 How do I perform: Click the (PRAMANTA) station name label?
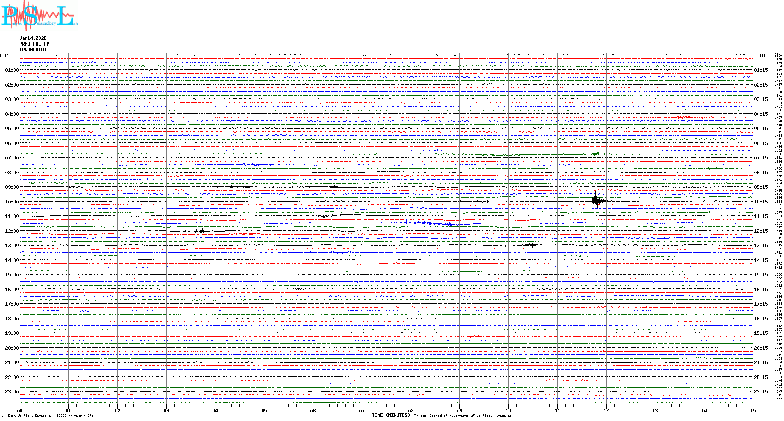tap(33, 50)
